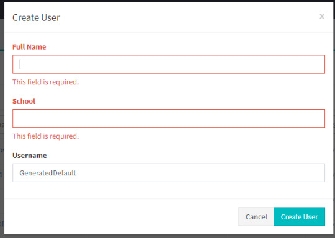The height and width of the screenshot is (238, 335).
Task: Cancel the user creation
Action: (x=256, y=217)
